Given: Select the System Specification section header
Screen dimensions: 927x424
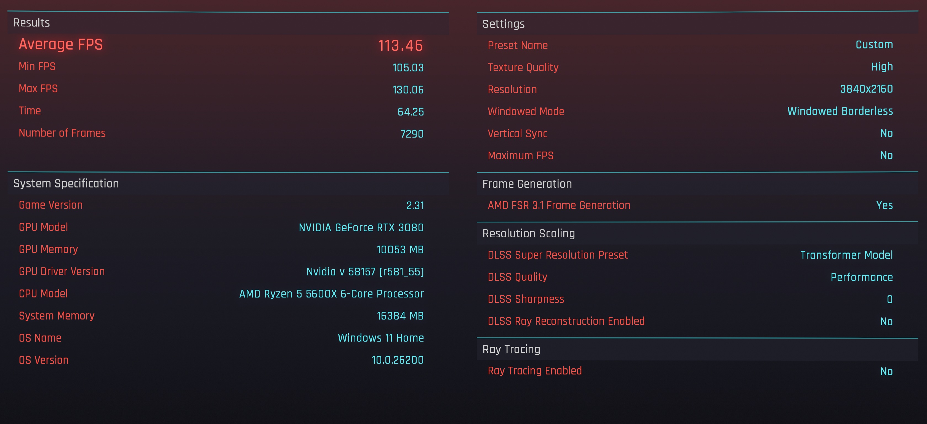Looking at the screenshot, I should (x=66, y=183).
